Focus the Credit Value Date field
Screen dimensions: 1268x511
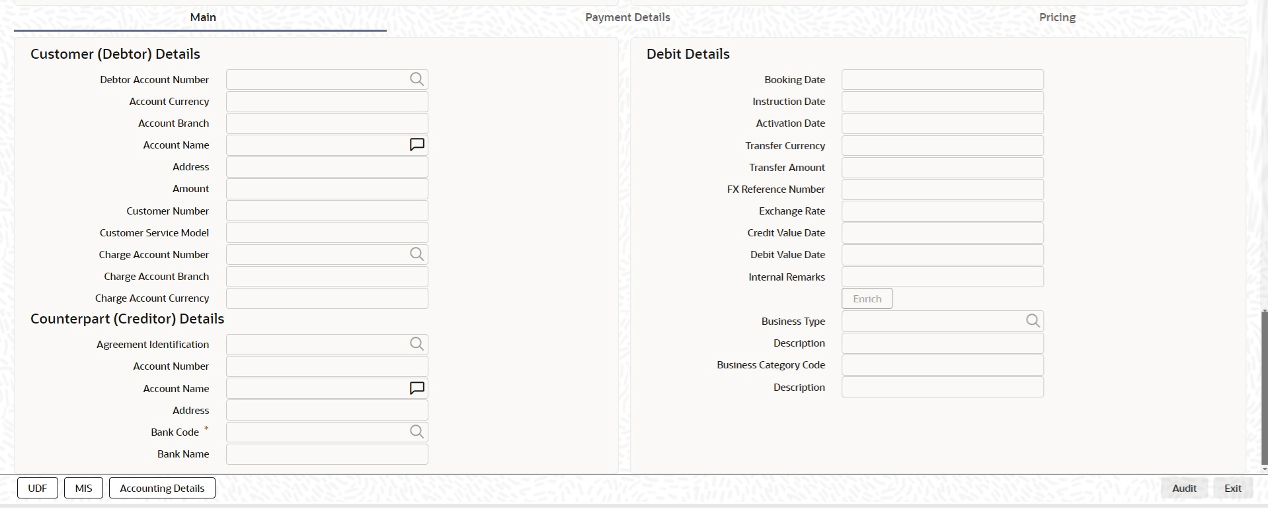943,232
